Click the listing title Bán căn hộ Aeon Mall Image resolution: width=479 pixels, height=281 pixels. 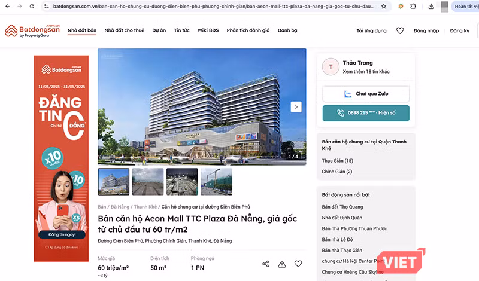click(x=198, y=224)
